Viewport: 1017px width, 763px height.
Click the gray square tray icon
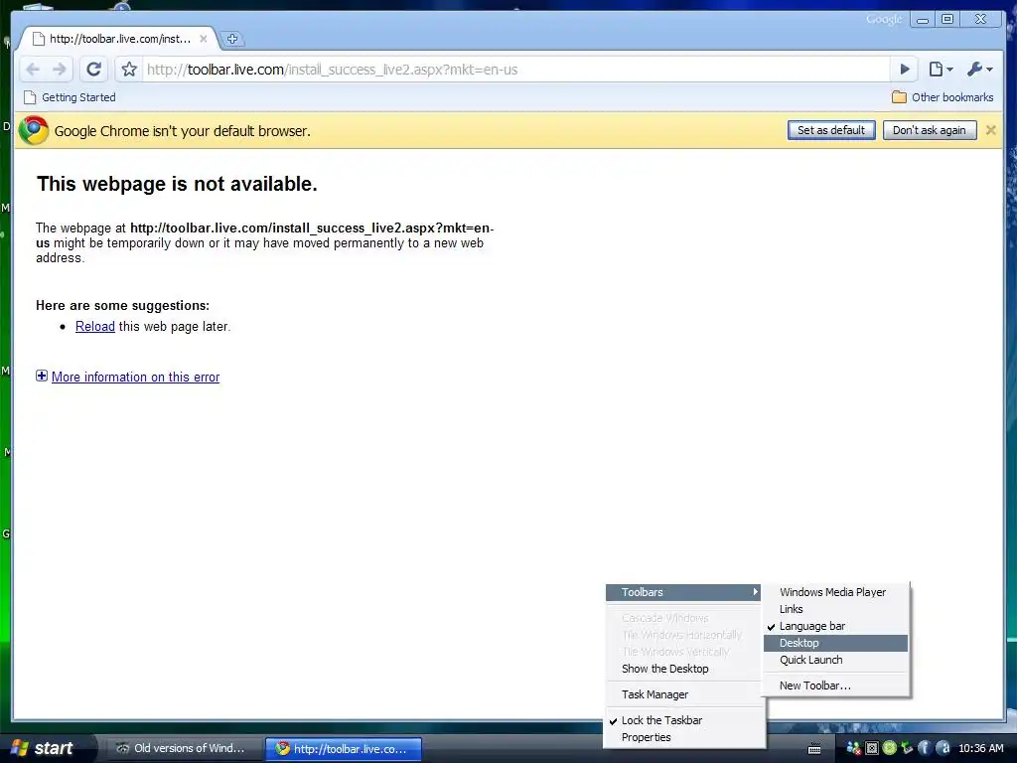tap(872, 748)
